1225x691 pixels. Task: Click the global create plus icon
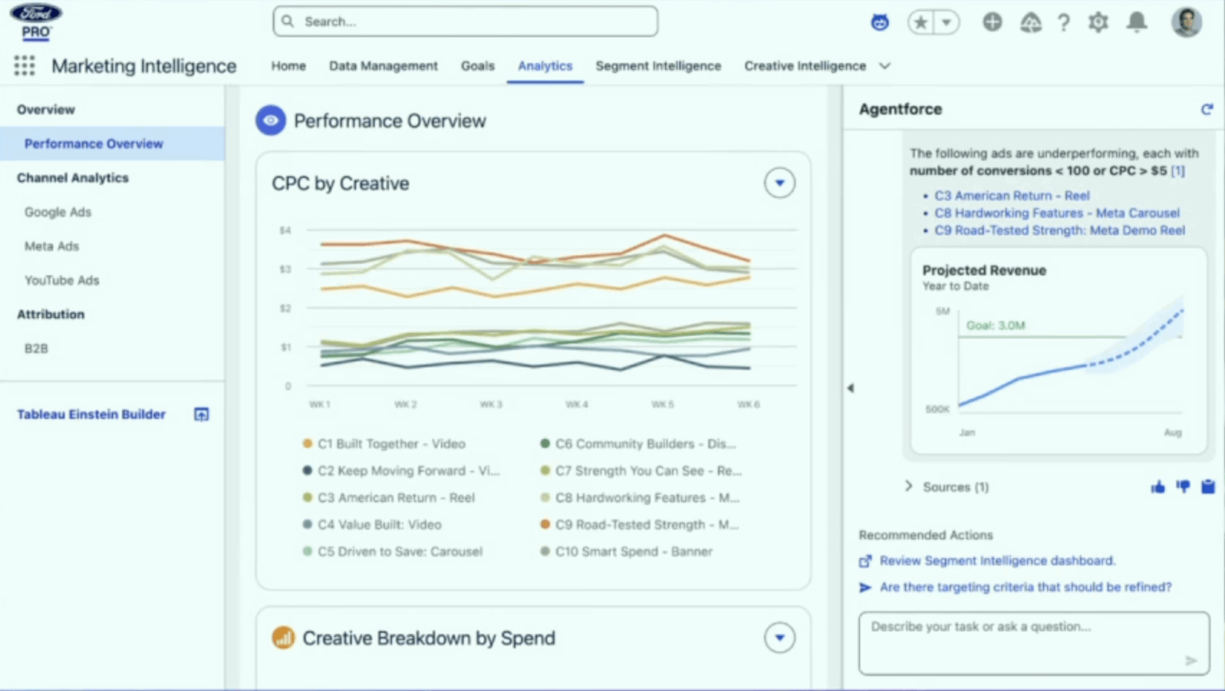(992, 22)
